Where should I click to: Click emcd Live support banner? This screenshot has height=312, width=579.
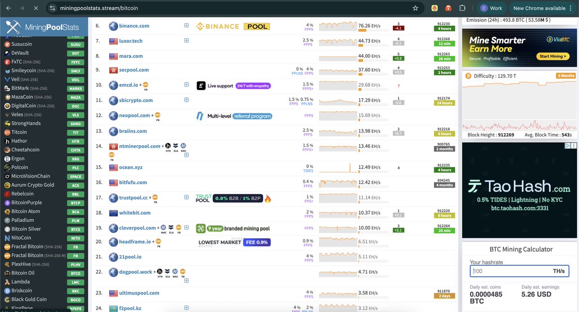tap(234, 86)
